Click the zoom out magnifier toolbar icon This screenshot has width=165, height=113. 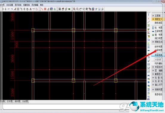[77, 9]
